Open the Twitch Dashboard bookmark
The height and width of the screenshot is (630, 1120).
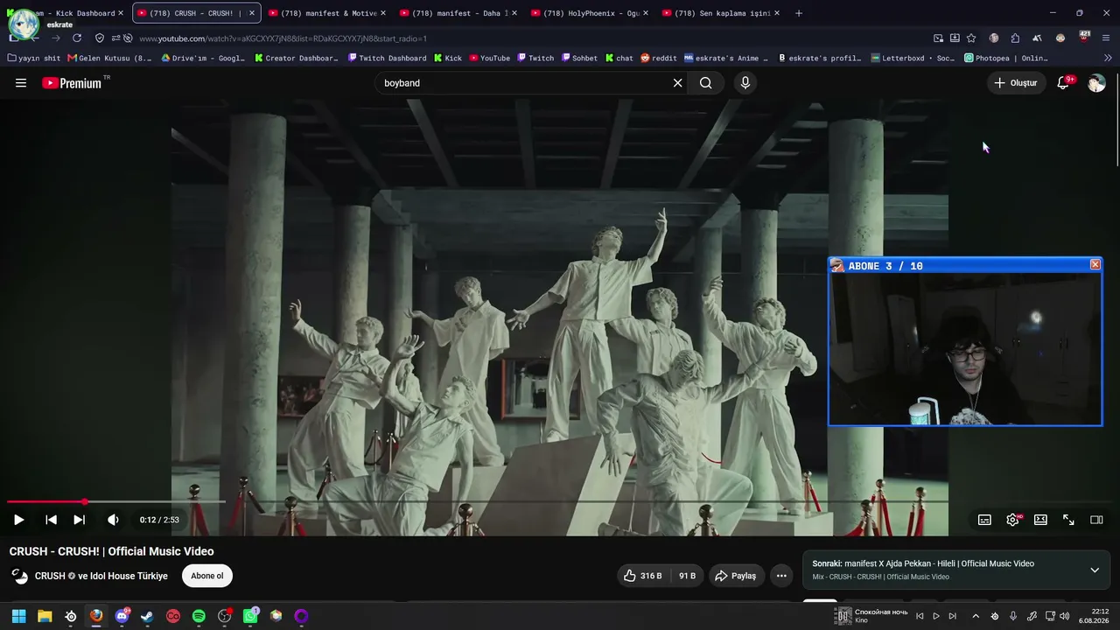(x=387, y=59)
